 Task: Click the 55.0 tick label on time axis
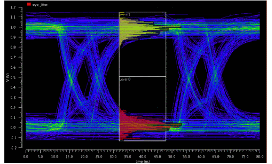pyautogui.click(x=187, y=156)
